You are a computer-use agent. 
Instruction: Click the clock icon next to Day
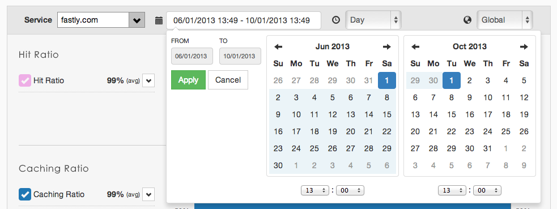click(x=335, y=20)
